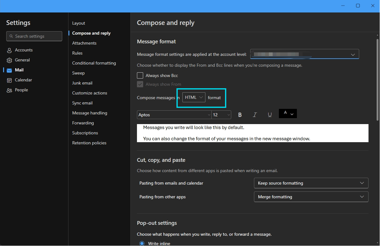
Task: Open Forwarding settings
Action: (83, 123)
